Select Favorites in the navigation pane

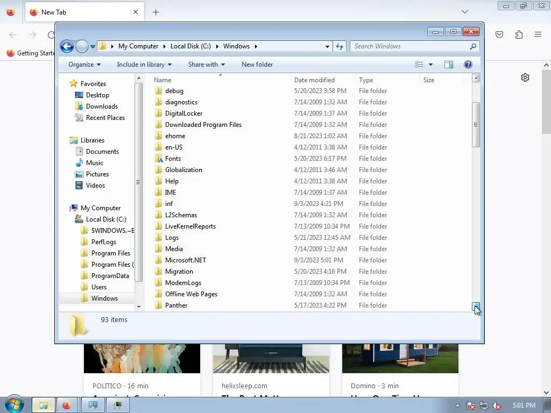click(x=93, y=84)
